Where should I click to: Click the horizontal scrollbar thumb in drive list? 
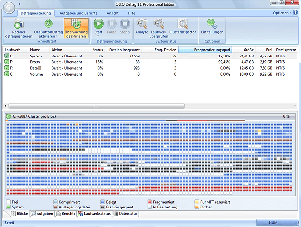(96, 106)
